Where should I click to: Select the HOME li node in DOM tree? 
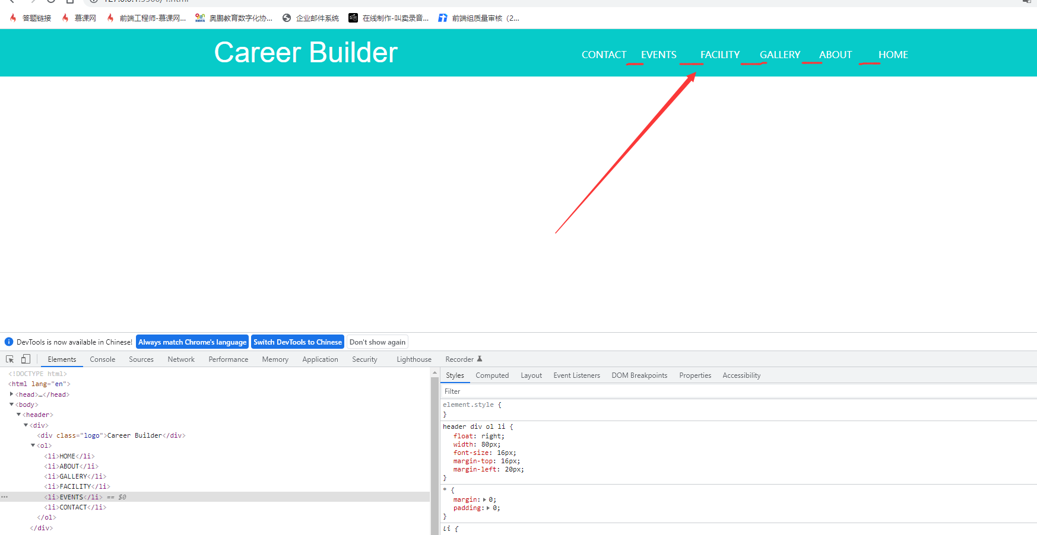pyautogui.click(x=69, y=456)
